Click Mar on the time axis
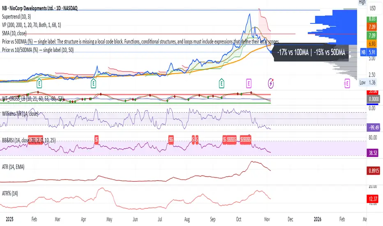The image size is (383, 226). point(58,219)
